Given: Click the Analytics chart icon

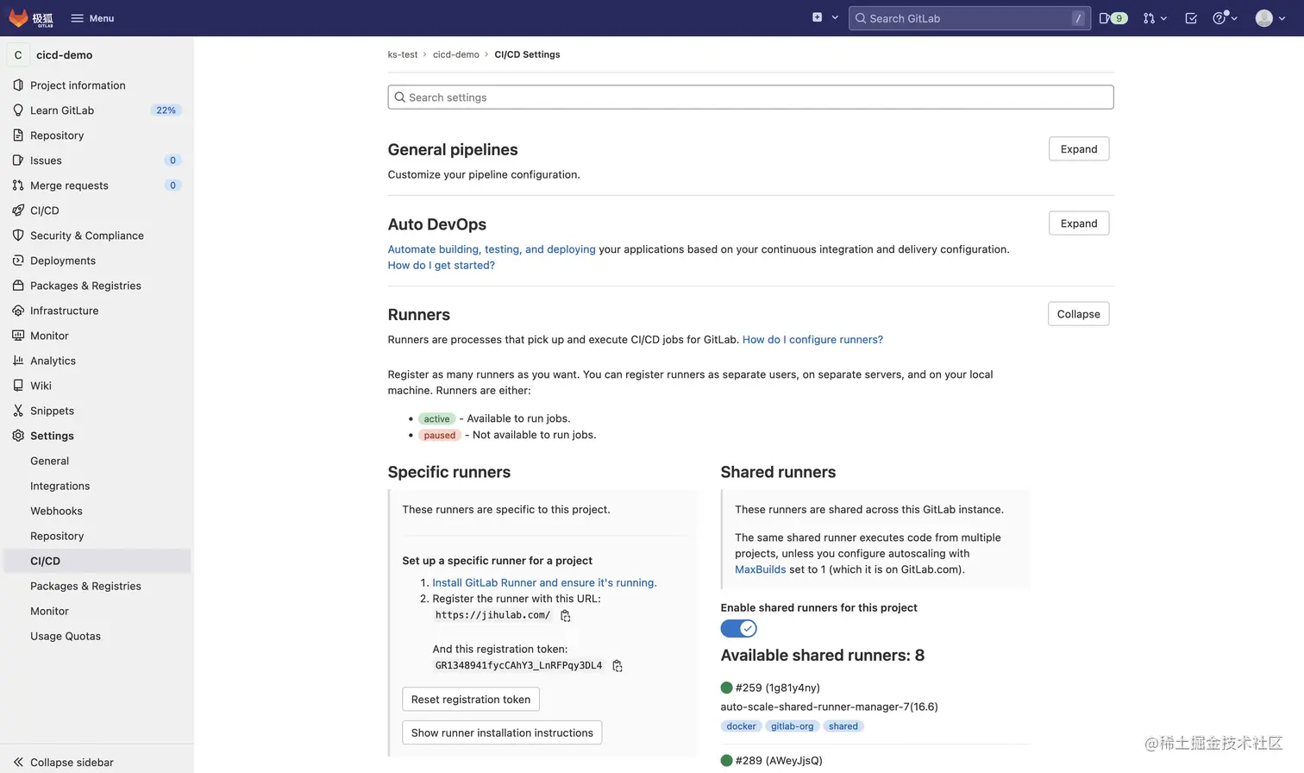Looking at the screenshot, I should 18,361.
